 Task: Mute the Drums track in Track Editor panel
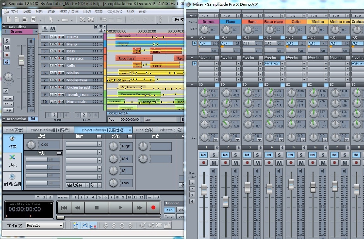(x=7, y=48)
